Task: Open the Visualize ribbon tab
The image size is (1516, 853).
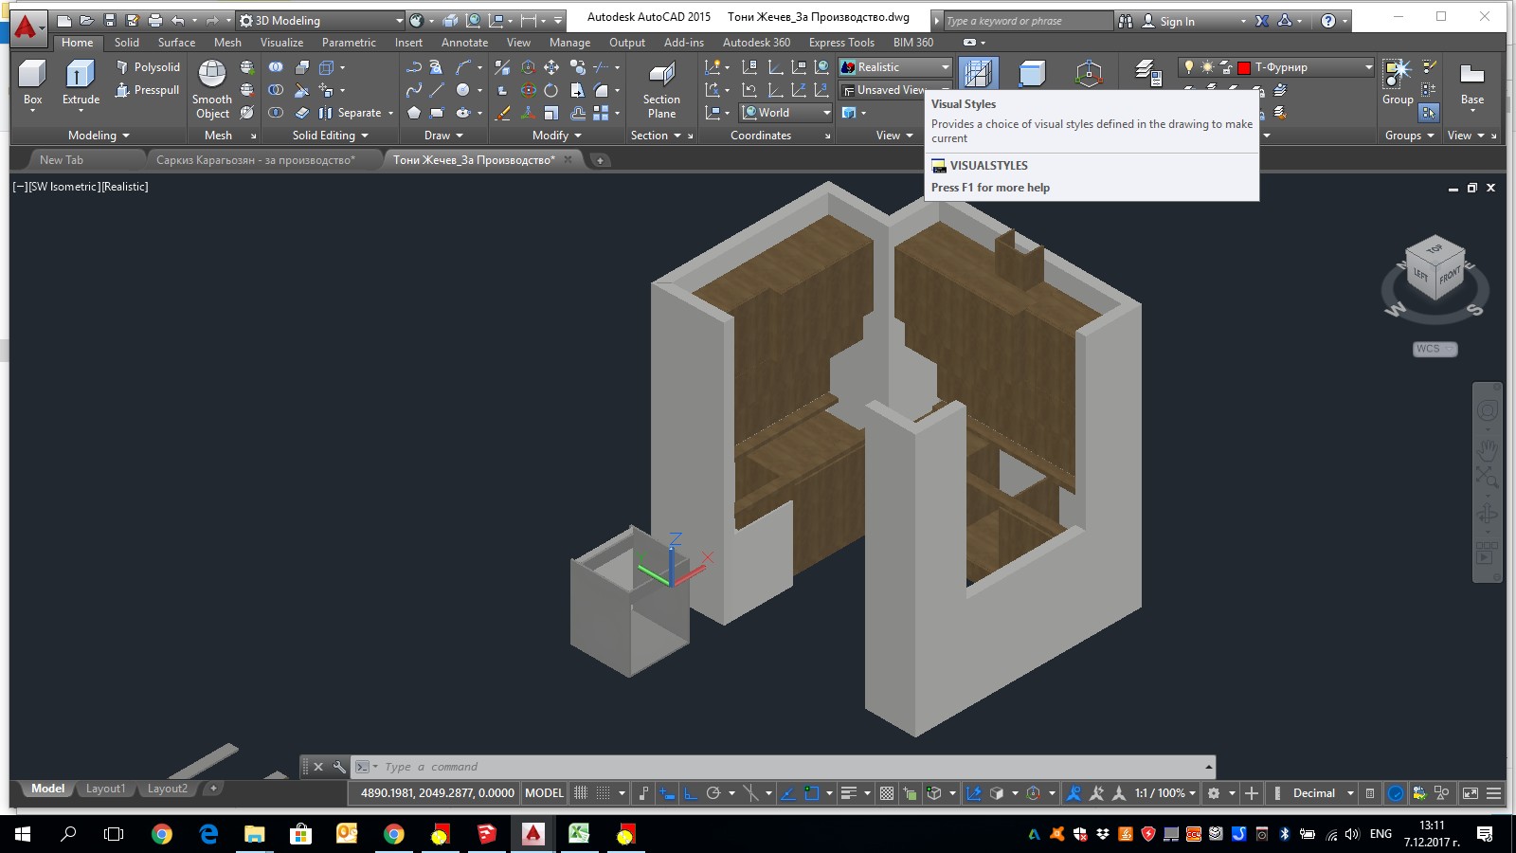Action: [x=281, y=43]
